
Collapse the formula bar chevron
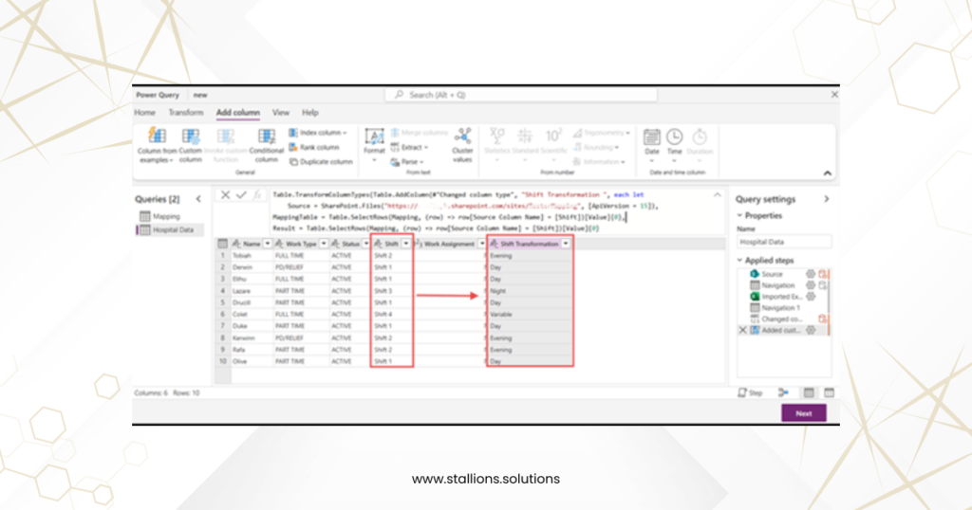(718, 195)
